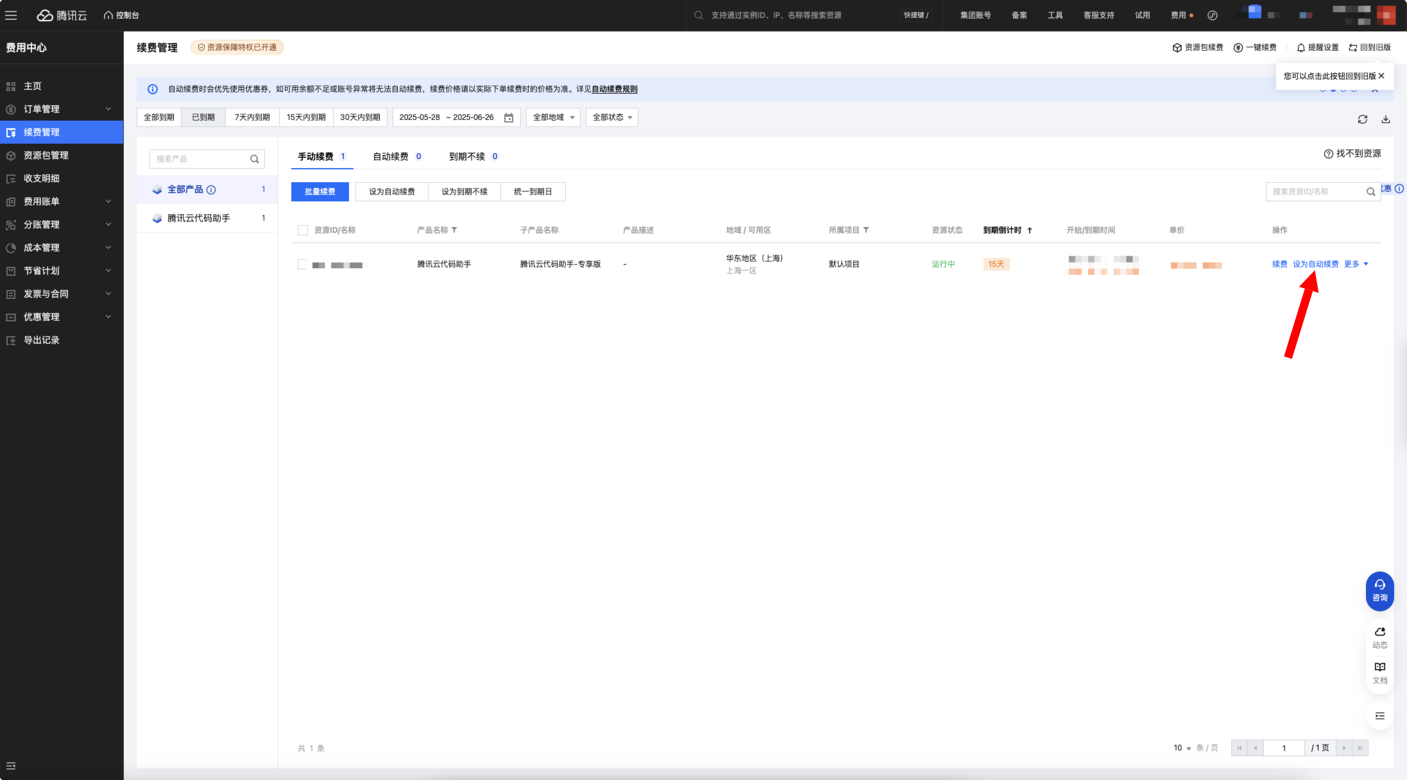This screenshot has height=780, width=1407.
Task: Click the 提醒设置 bell icon
Action: click(1300, 47)
